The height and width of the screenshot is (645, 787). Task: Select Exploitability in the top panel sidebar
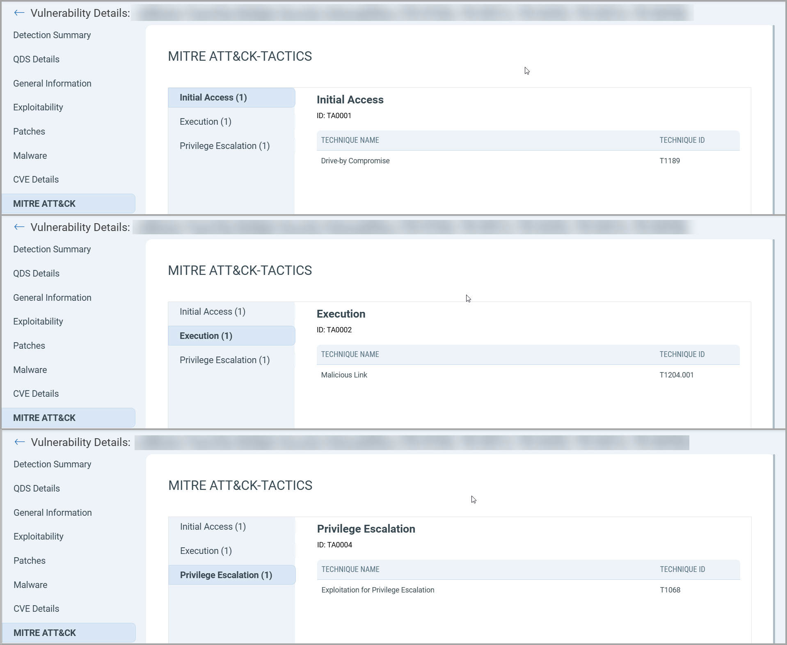(38, 107)
